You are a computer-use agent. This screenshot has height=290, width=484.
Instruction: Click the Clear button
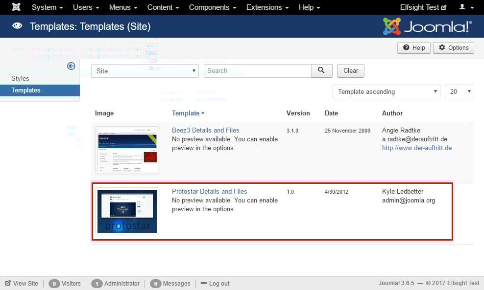point(351,71)
